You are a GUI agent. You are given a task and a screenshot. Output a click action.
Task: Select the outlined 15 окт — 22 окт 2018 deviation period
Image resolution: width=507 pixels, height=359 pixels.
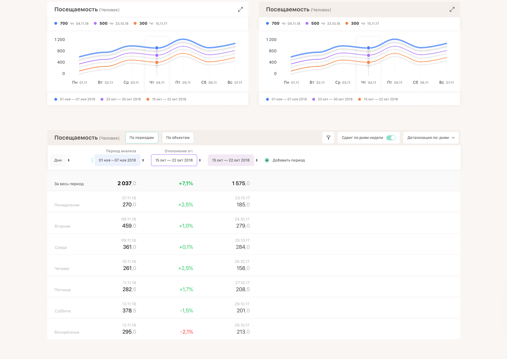click(174, 160)
